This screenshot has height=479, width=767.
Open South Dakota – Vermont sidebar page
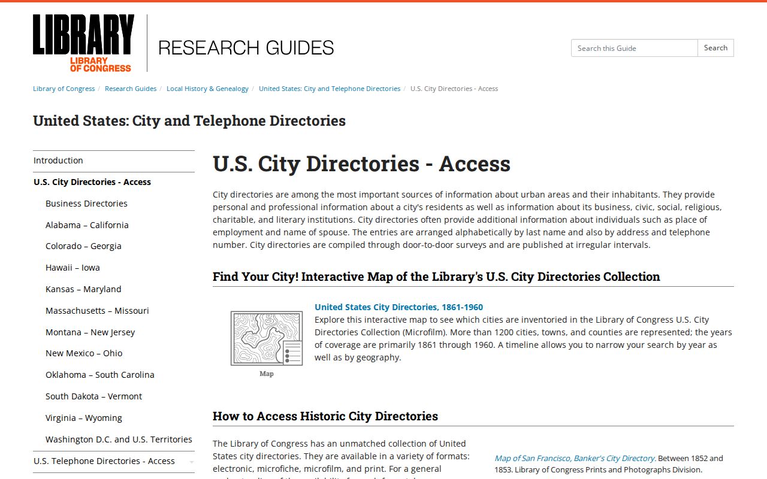[93, 396]
